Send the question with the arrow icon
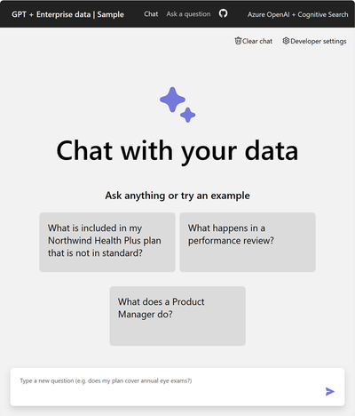This screenshot has width=355, height=416. pos(330,391)
